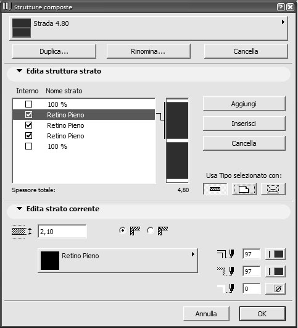Open the Strada 4.80 composite dropdown arrow
Viewport: 298px width, 328px height.
[x=283, y=22]
